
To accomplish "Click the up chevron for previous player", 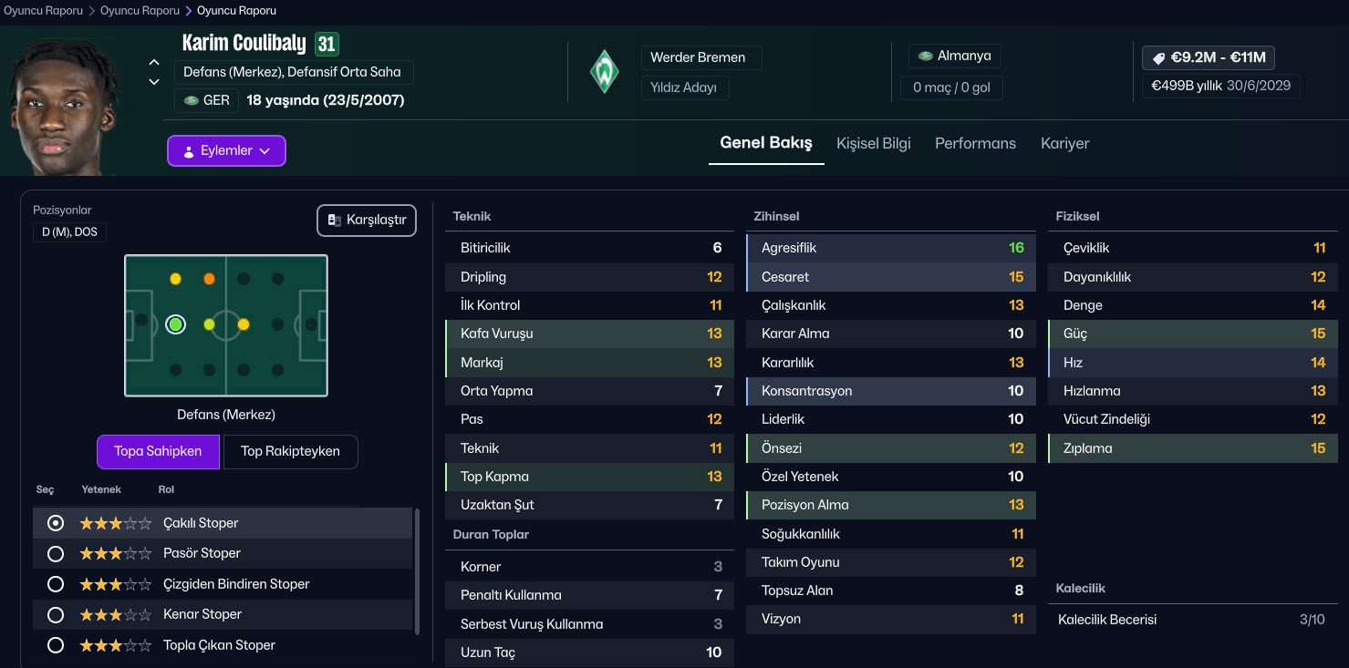I will (x=154, y=63).
